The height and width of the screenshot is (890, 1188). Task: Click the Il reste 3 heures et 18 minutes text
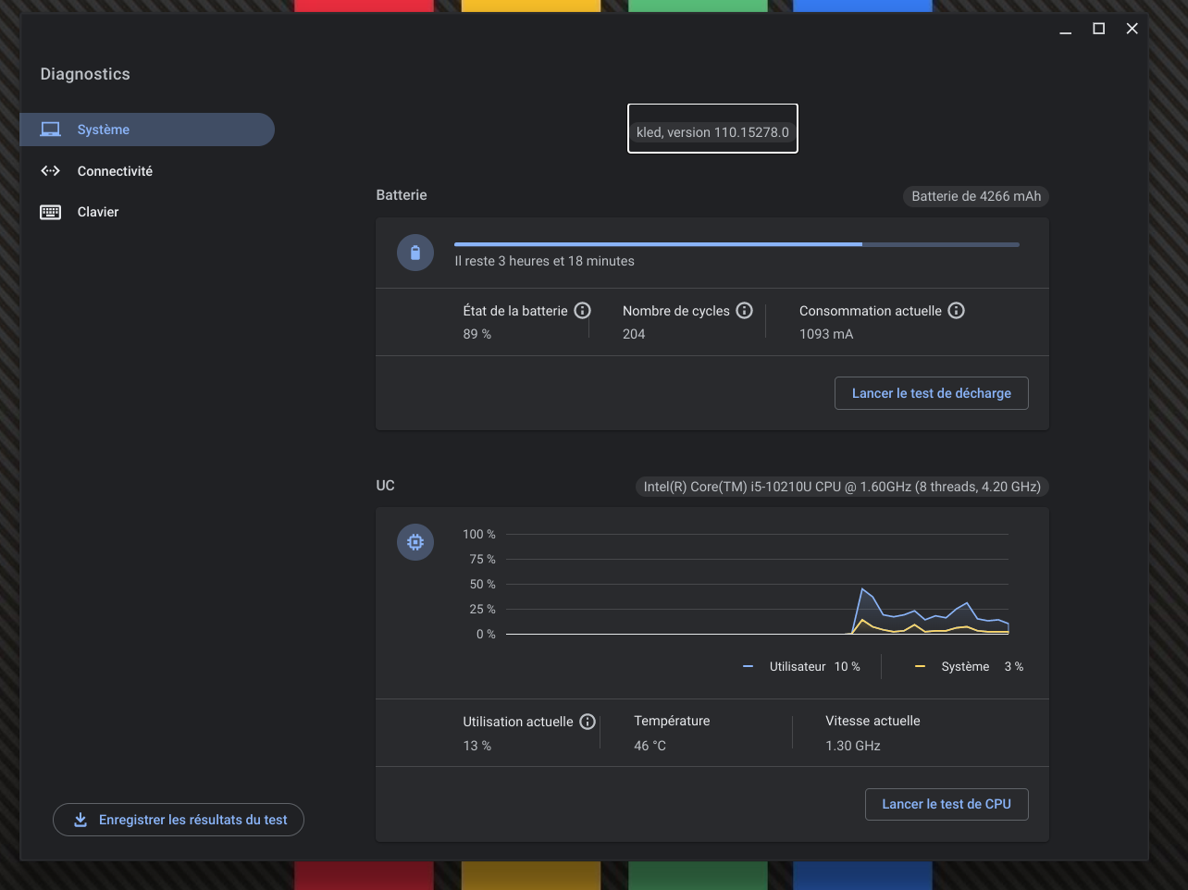[545, 261]
